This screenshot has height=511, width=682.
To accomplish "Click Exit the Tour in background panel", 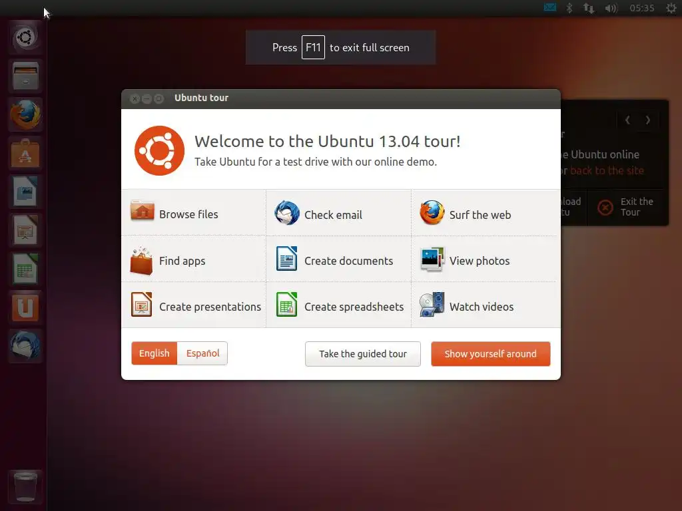I will click(637, 207).
